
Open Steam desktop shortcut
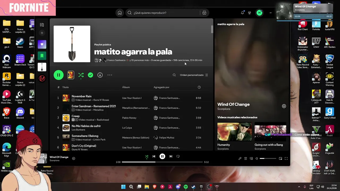tap(20, 43)
